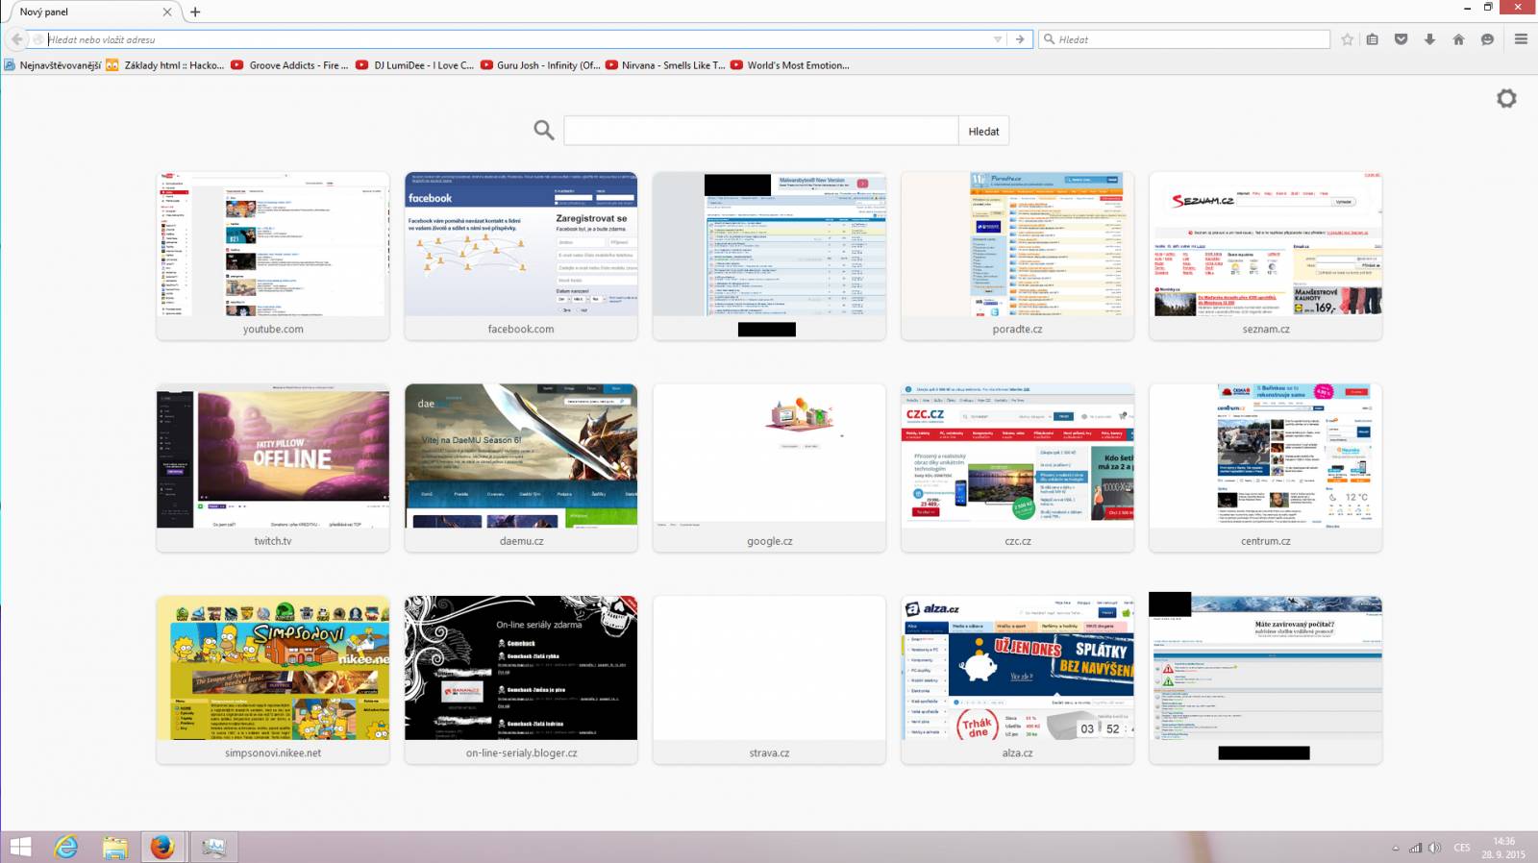Open a new tab with plus button
The image size is (1538, 863).
click(x=195, y=12)
